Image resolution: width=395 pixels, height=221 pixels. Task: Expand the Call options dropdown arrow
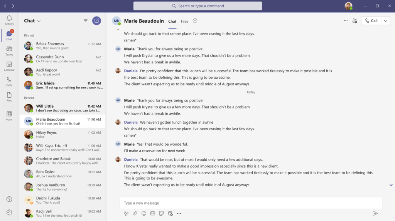coord(385,21)
